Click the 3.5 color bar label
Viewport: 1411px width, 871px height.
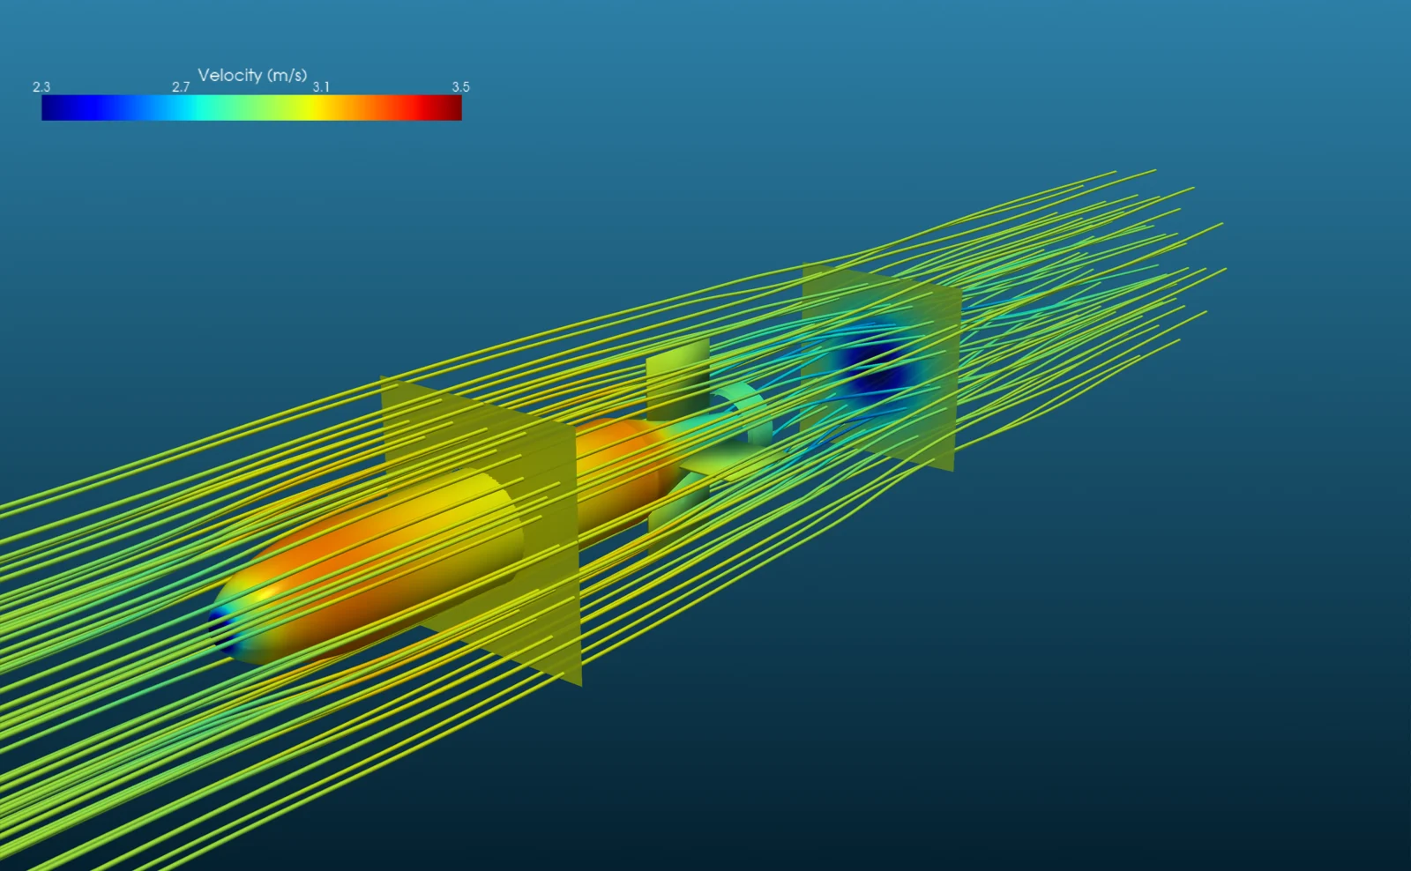[x=460, y=86]
